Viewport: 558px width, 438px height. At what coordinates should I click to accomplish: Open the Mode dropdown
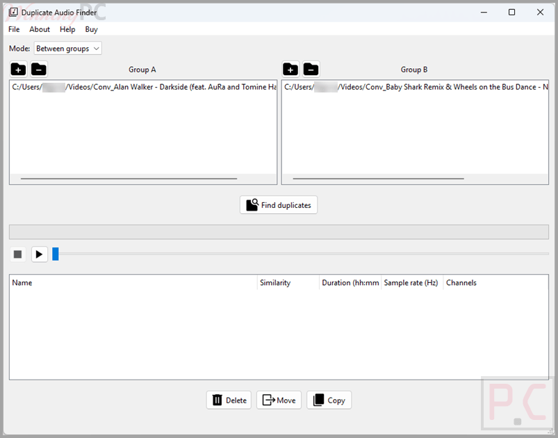click(x=67, y=49)
